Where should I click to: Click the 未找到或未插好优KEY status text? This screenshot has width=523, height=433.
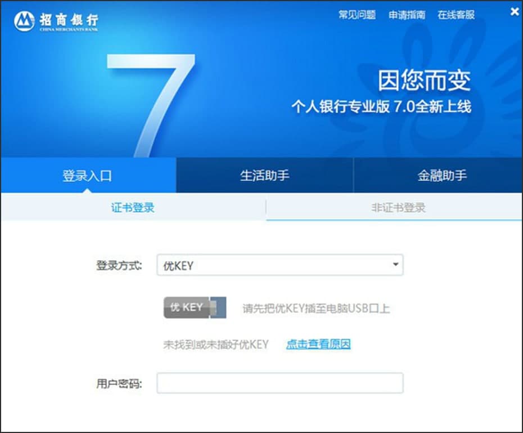[216, 344]
